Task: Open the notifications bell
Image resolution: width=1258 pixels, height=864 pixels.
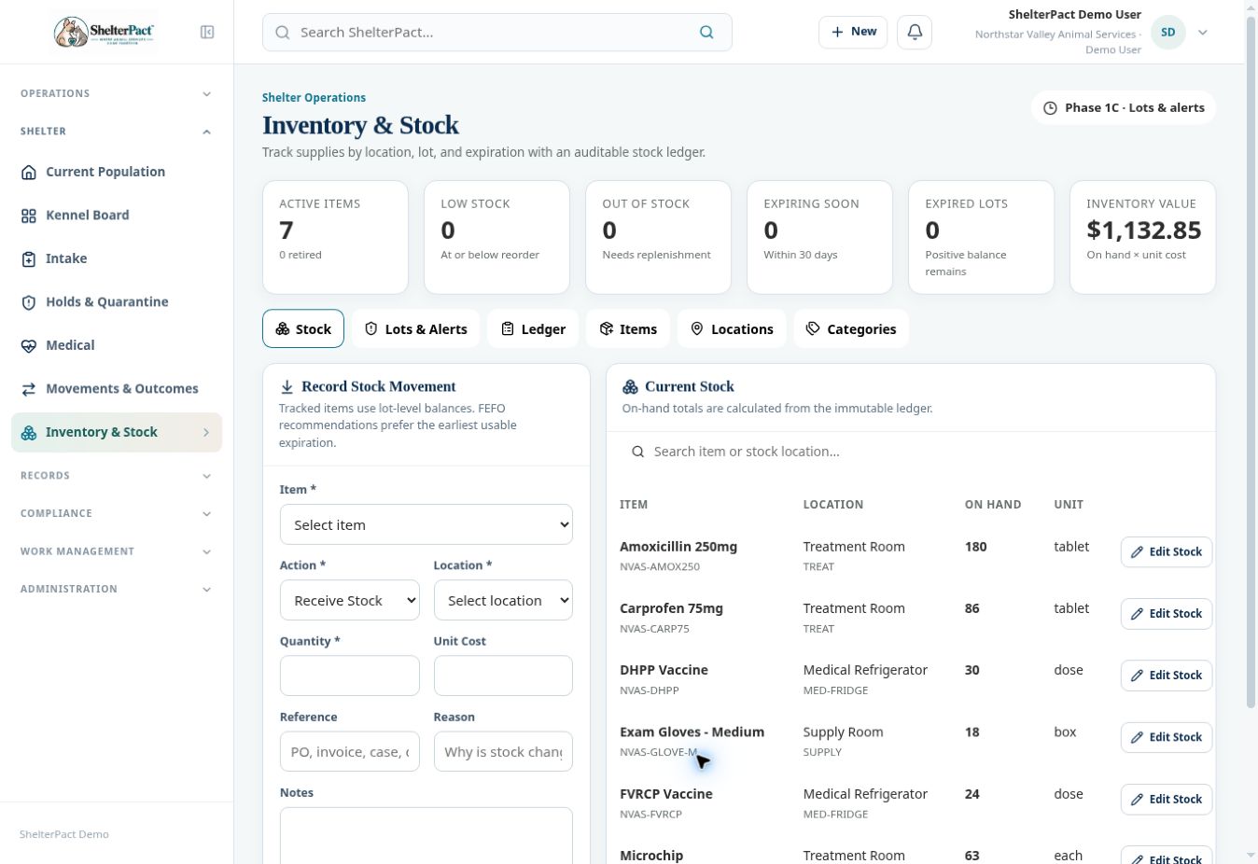Action: click(x=915, y=32)
